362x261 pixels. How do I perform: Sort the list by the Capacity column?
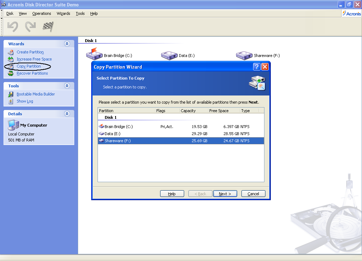pos(194,111)
